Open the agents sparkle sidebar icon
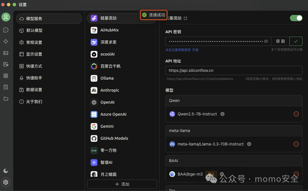 6,41
